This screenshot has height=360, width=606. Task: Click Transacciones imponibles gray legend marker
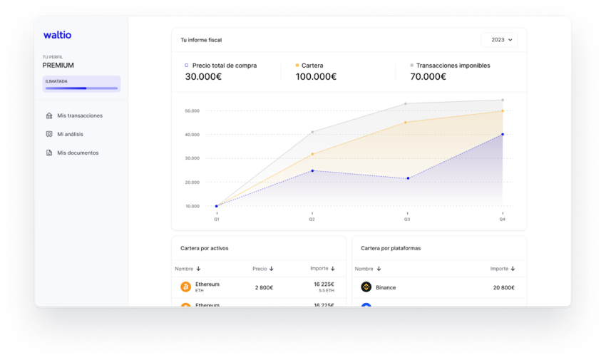tap(411, 66)
